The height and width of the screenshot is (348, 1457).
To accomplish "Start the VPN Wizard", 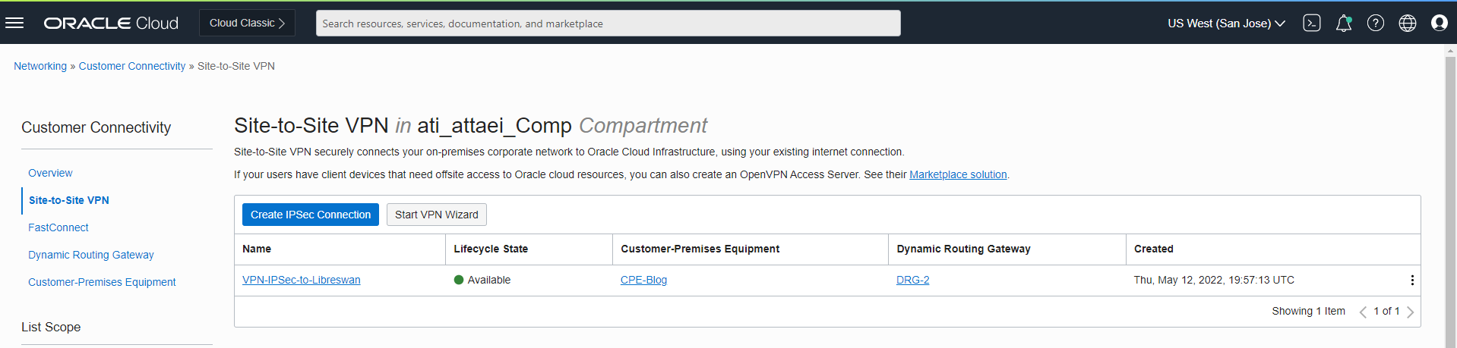I will [436, 215].
